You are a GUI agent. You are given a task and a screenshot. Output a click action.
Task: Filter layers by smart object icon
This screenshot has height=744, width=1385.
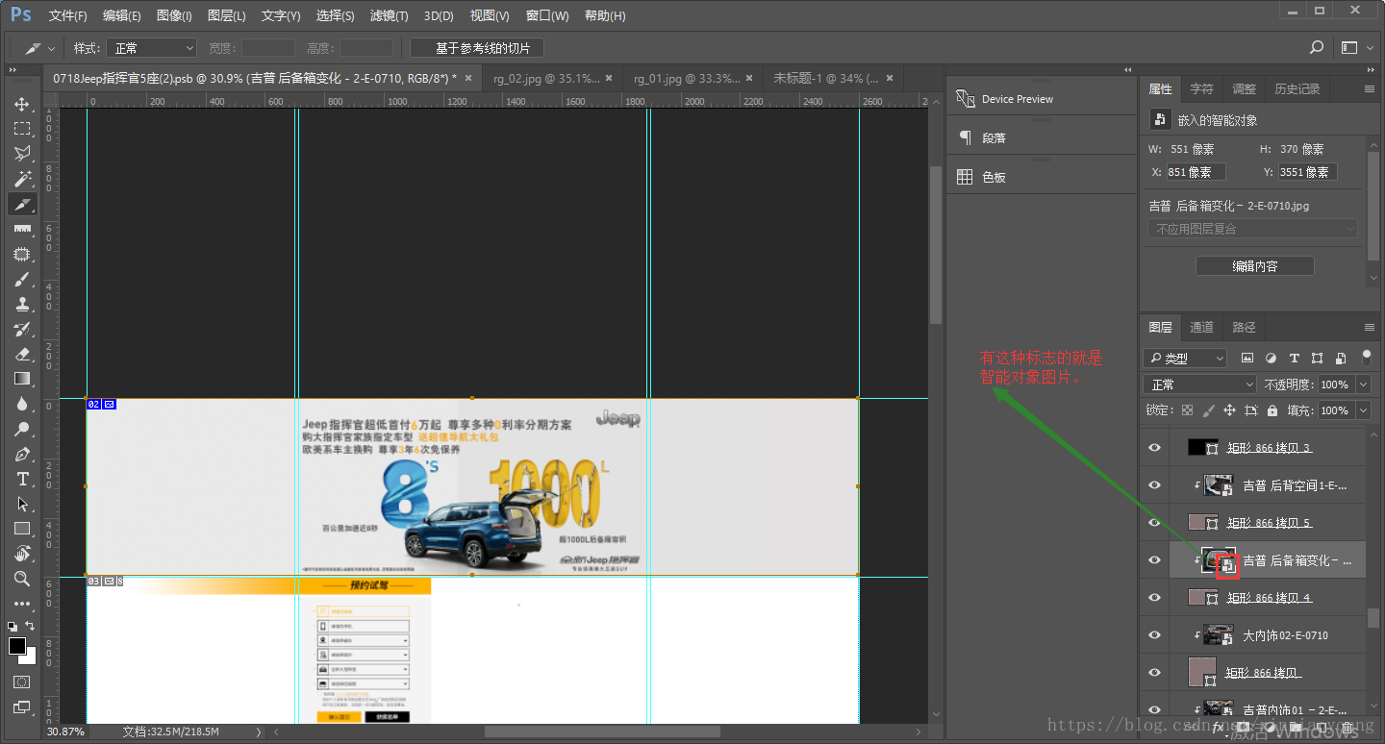pos(1341,358)
